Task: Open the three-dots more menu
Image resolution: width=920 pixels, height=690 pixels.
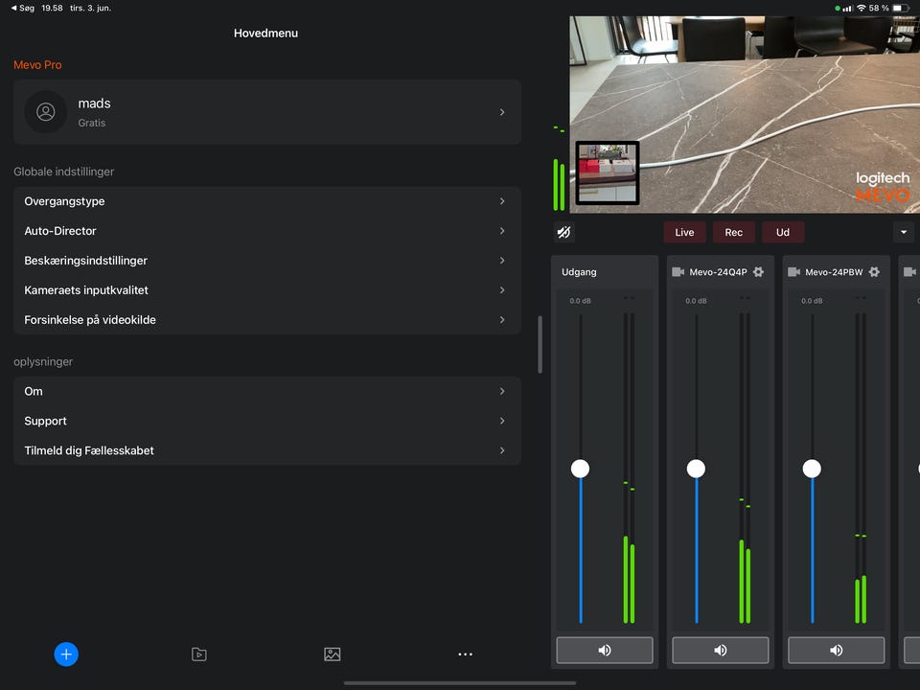Action: [465, 655]
